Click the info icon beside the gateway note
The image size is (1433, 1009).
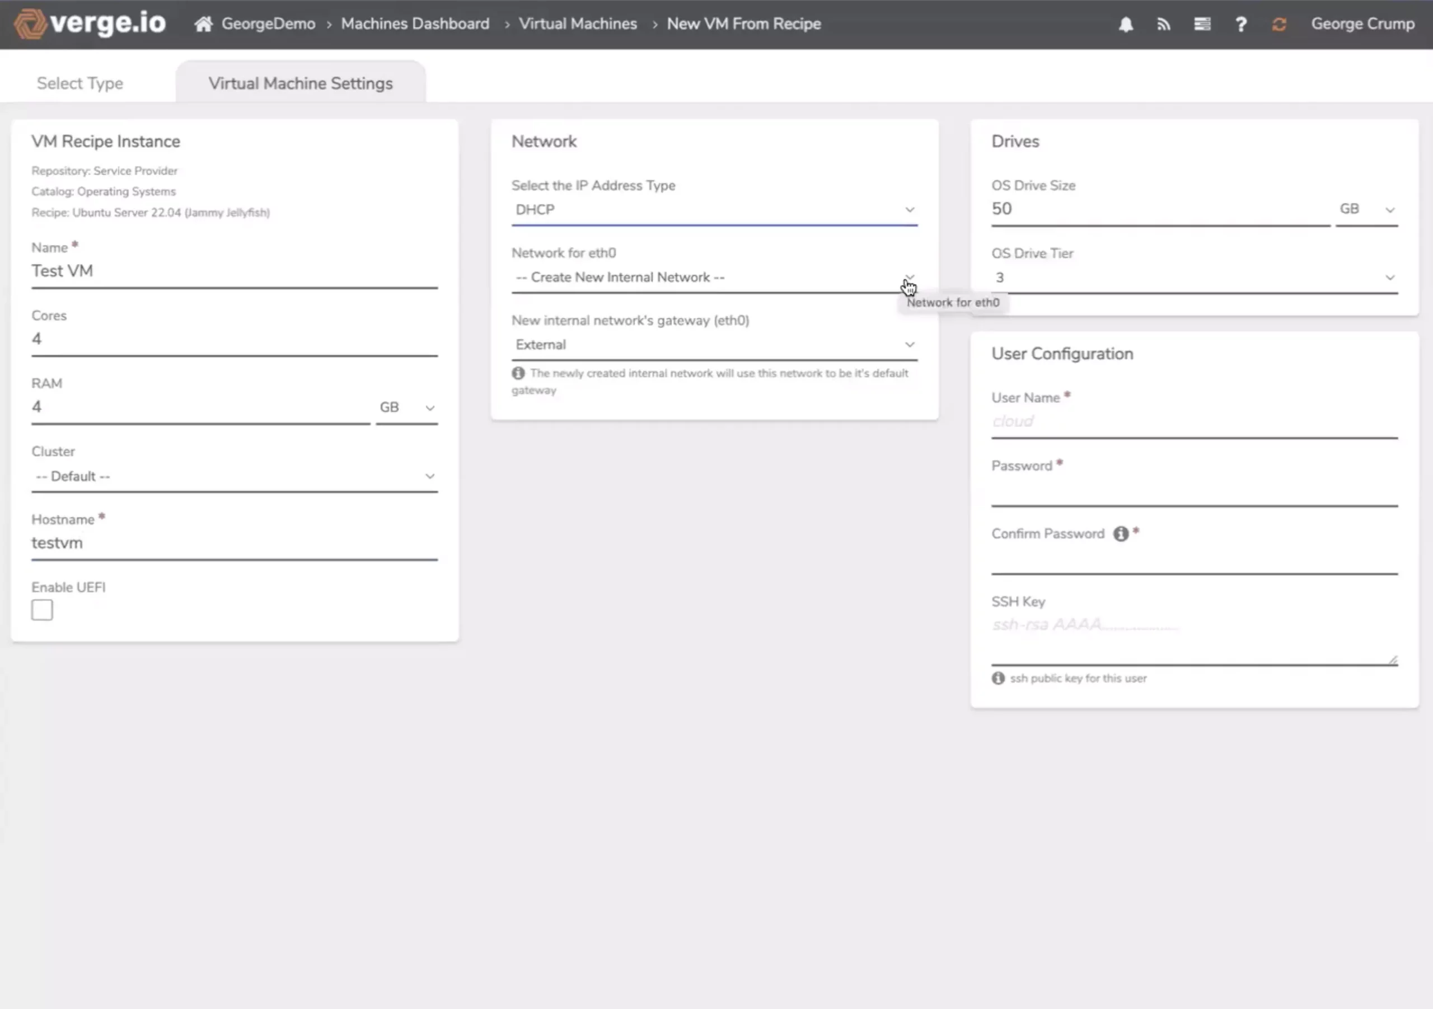pos(518,373)
